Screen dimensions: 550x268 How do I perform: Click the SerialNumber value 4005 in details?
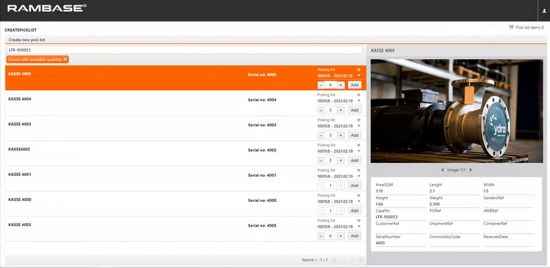click(x=380, y=243)
